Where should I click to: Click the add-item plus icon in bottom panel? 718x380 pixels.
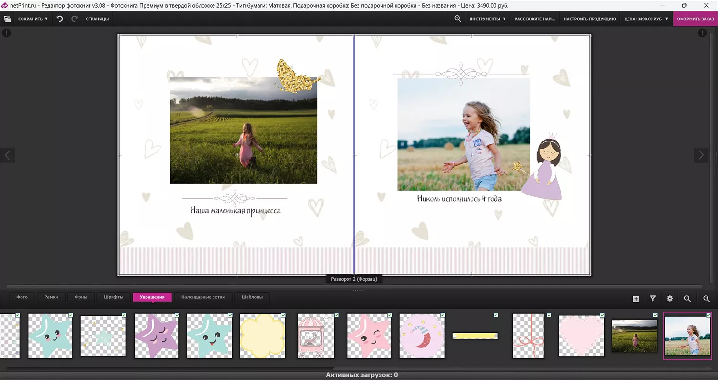click(636, 299)
